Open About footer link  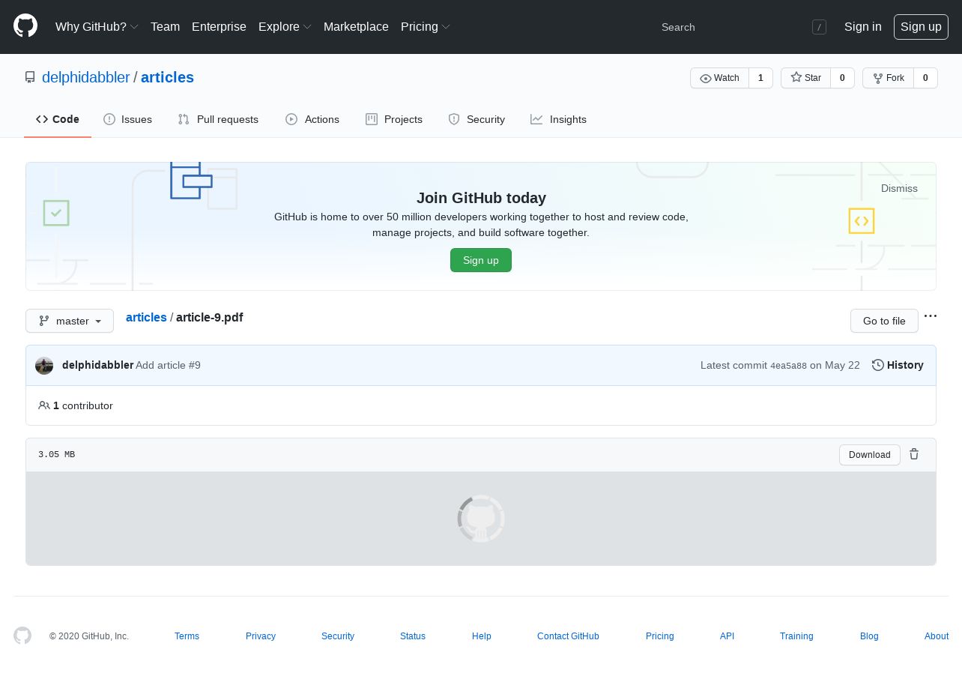[937, 636]
